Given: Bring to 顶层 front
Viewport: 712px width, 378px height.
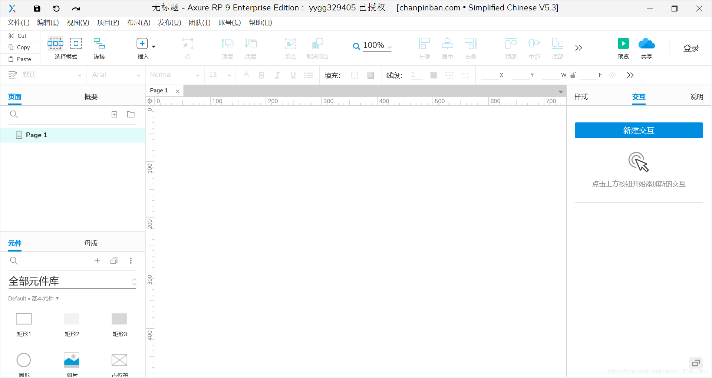Looking at the screenshot, I should click(227, 48).
